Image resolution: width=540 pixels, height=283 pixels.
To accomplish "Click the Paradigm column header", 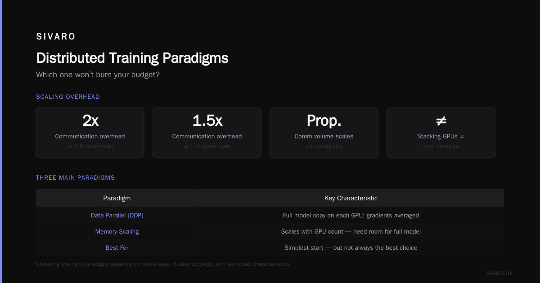I will point(117,198).
